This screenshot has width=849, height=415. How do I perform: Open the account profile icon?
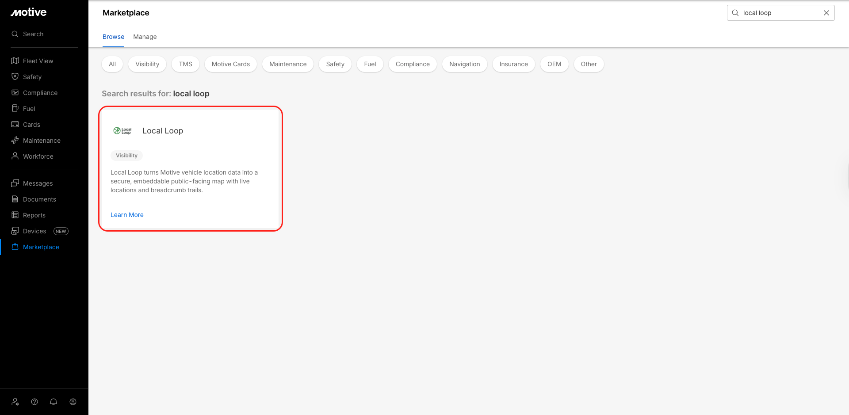pos(73,402)
